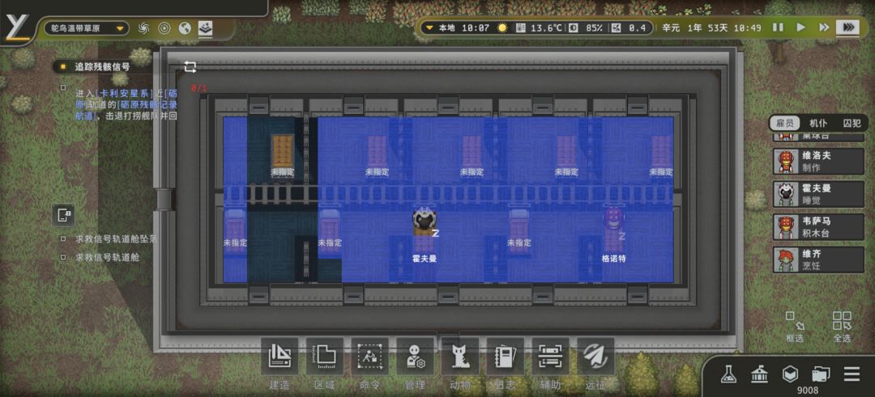
Task: Select employee 维齐 card
Action: click(818, 260)
